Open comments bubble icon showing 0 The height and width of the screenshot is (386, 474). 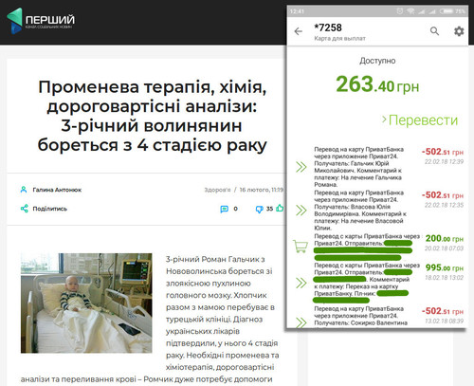(x=224, y=209)
